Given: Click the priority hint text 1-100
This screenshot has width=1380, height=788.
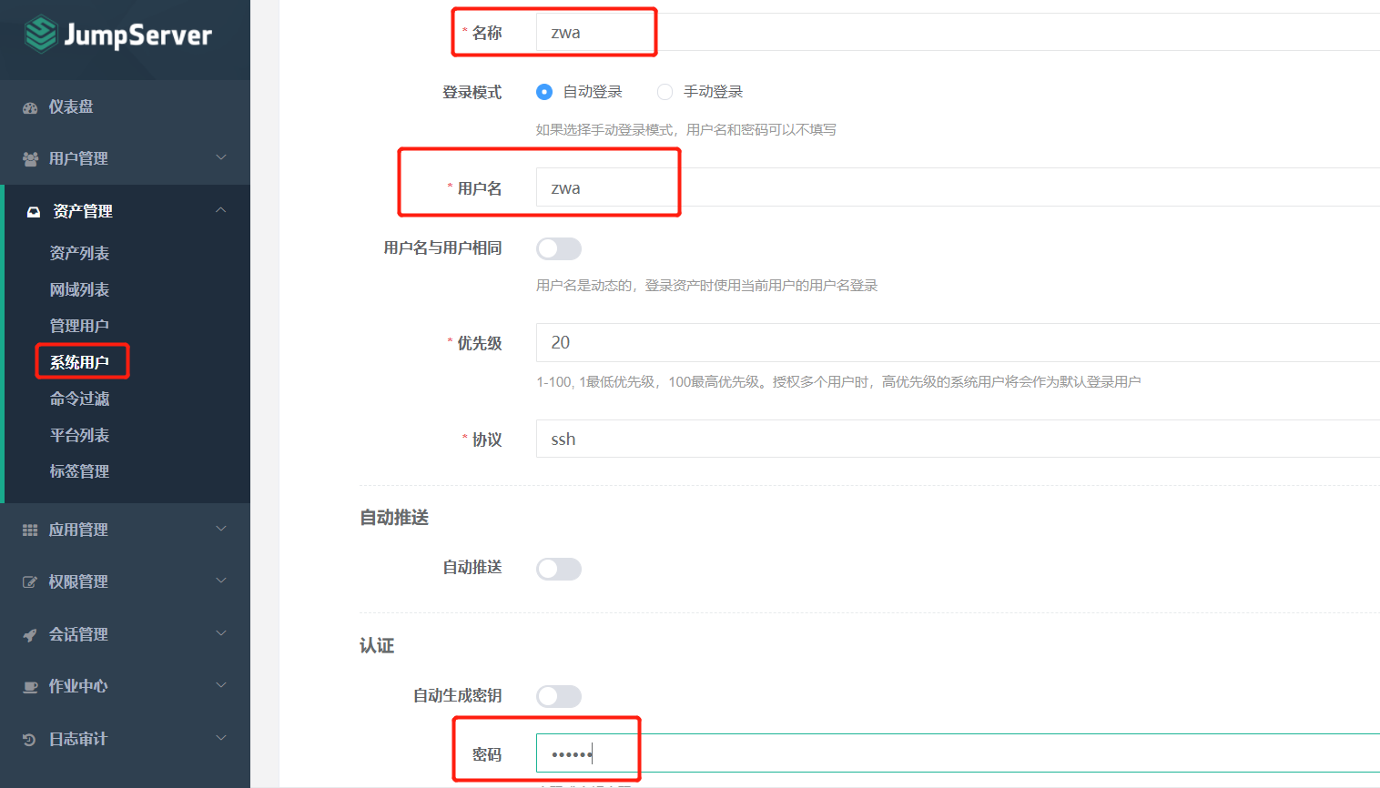Looking at the screenshot, I should tap(837, 382).
